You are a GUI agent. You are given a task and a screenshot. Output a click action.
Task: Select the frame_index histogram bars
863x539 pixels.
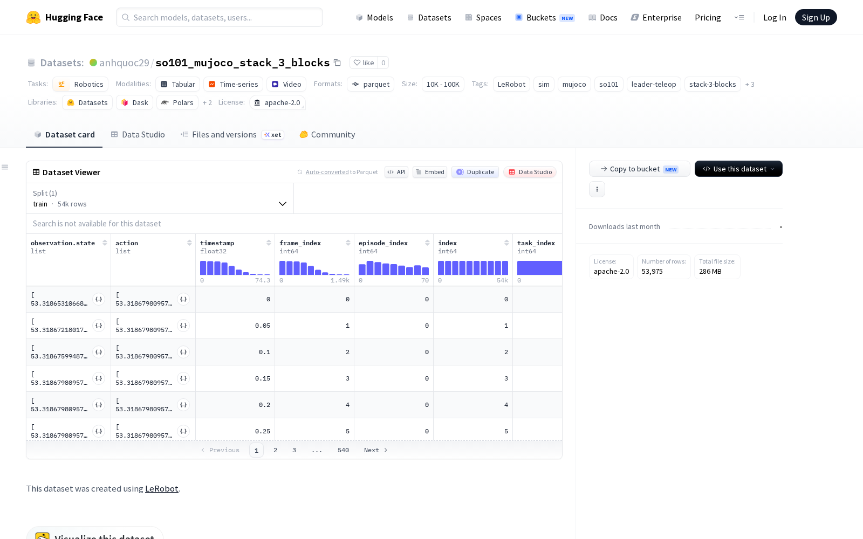tap(314, 268)
